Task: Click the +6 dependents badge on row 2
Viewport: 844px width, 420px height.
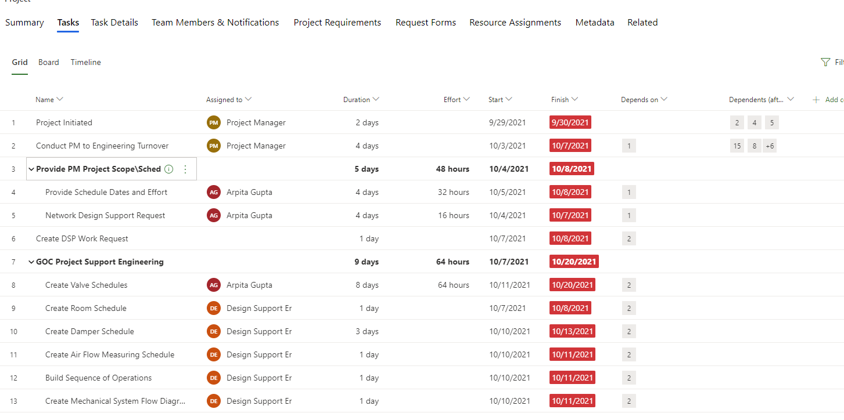Action: (770, 146)
